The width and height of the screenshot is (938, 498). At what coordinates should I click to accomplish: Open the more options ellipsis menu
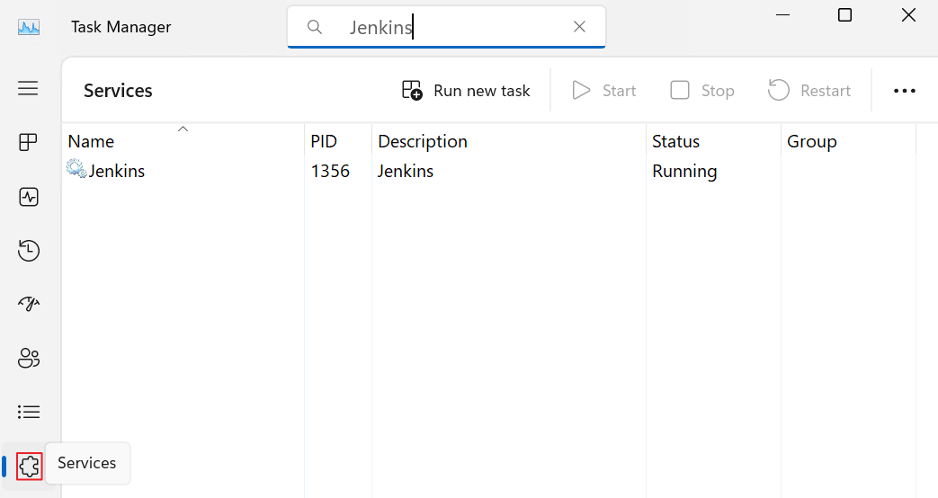[x=905, y=91]
